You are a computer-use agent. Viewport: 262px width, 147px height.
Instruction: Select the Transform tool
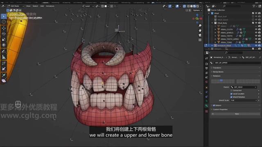point(4,45)
